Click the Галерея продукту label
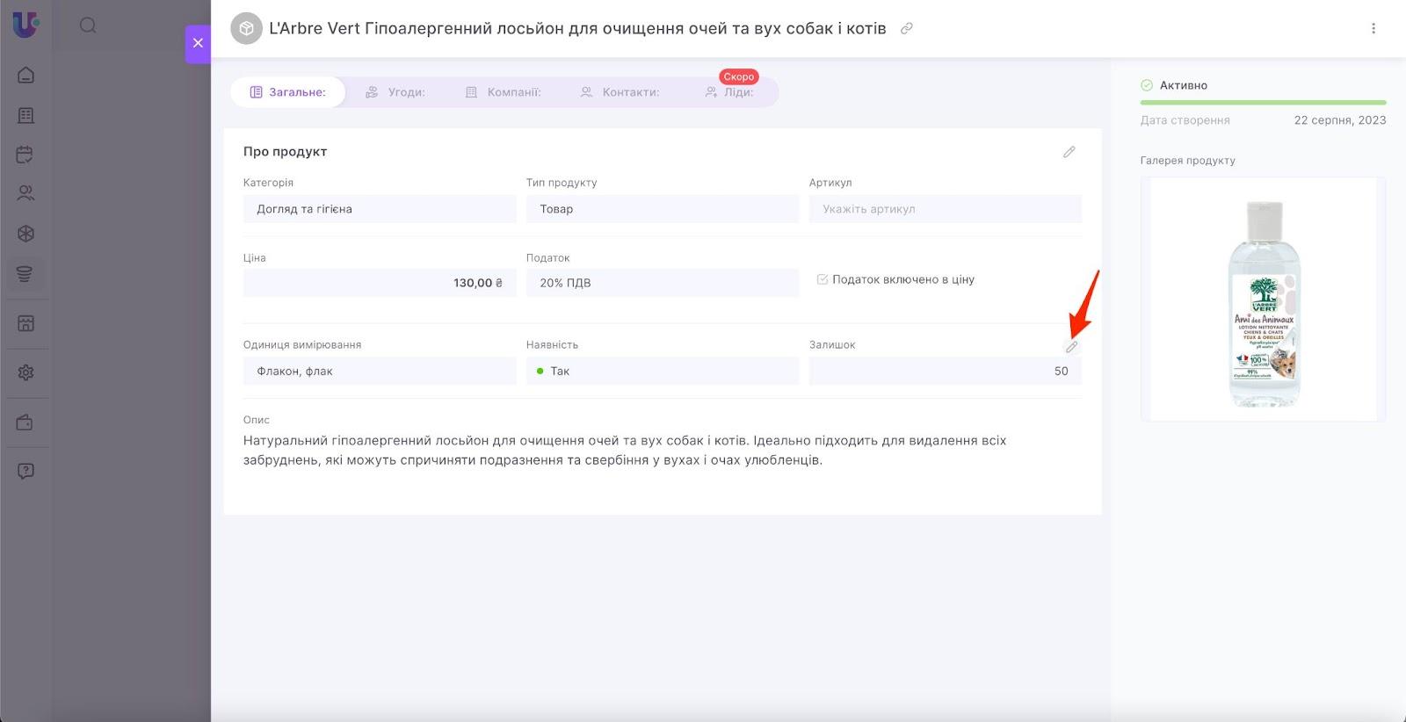The image size is (1406, 722). [1187, 161]
